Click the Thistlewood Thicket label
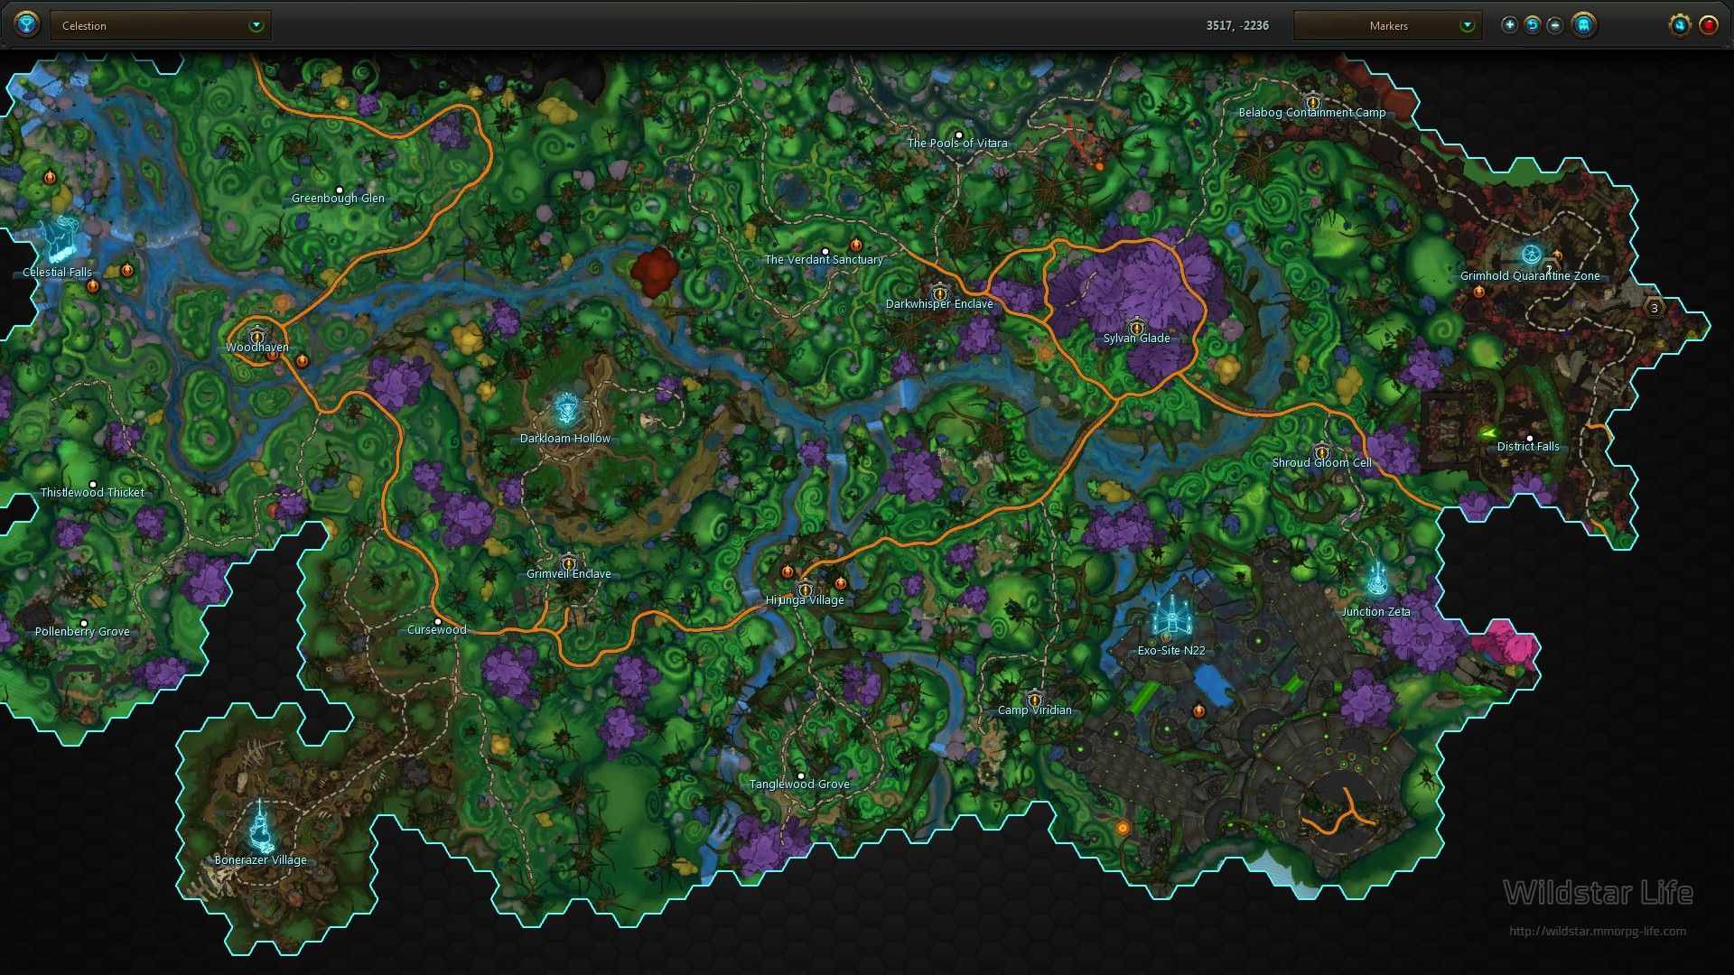The width and height of the screenshot is (1734, 975). click(x=92, y=493)
